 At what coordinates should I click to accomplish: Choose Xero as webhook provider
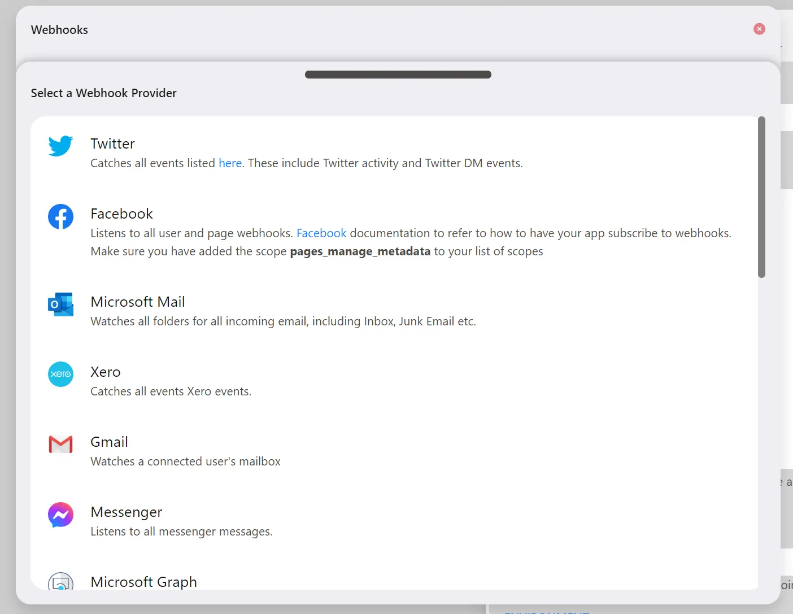pos(105,372)
